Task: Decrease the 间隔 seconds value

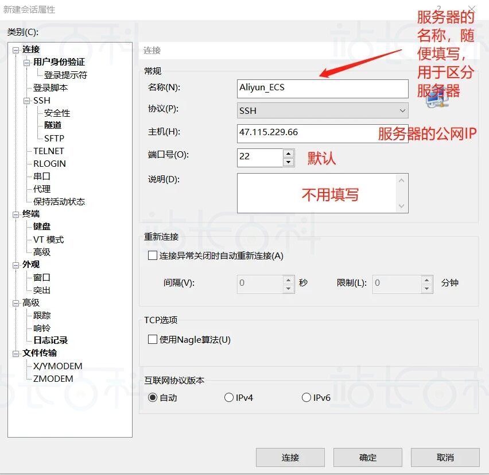Action: (x=289, y=289)
